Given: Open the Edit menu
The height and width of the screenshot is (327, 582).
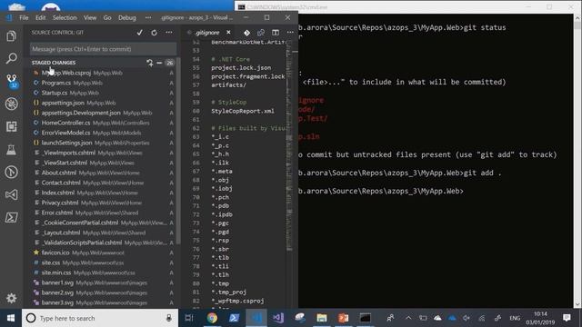Looking at the screenshot, I should click(40, 18).
